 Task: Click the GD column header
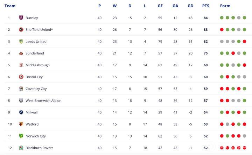coord(190,6)
